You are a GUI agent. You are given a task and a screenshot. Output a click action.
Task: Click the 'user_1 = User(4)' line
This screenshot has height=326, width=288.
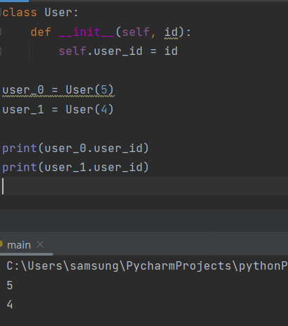tap(58, 110)
